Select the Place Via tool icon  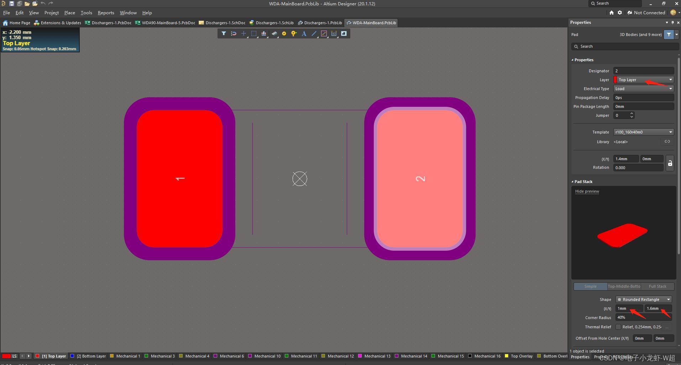click(x=294, y=33)
